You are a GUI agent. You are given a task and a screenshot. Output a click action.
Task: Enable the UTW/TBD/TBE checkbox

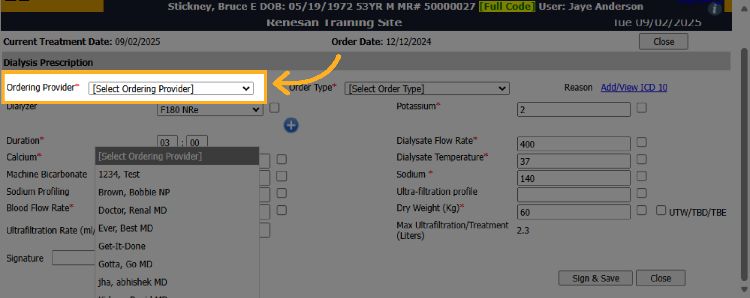coord(661,210)
